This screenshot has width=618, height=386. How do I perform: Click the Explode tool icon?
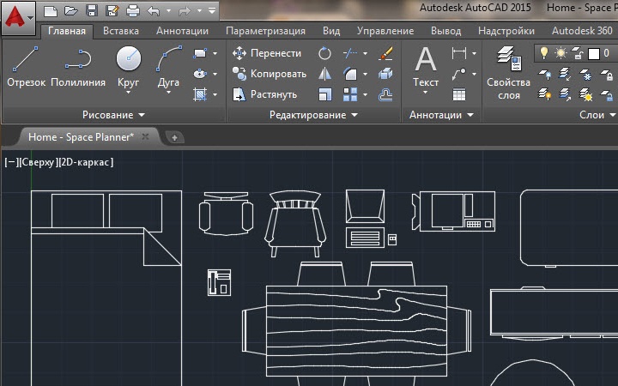[x=385, y=74]
